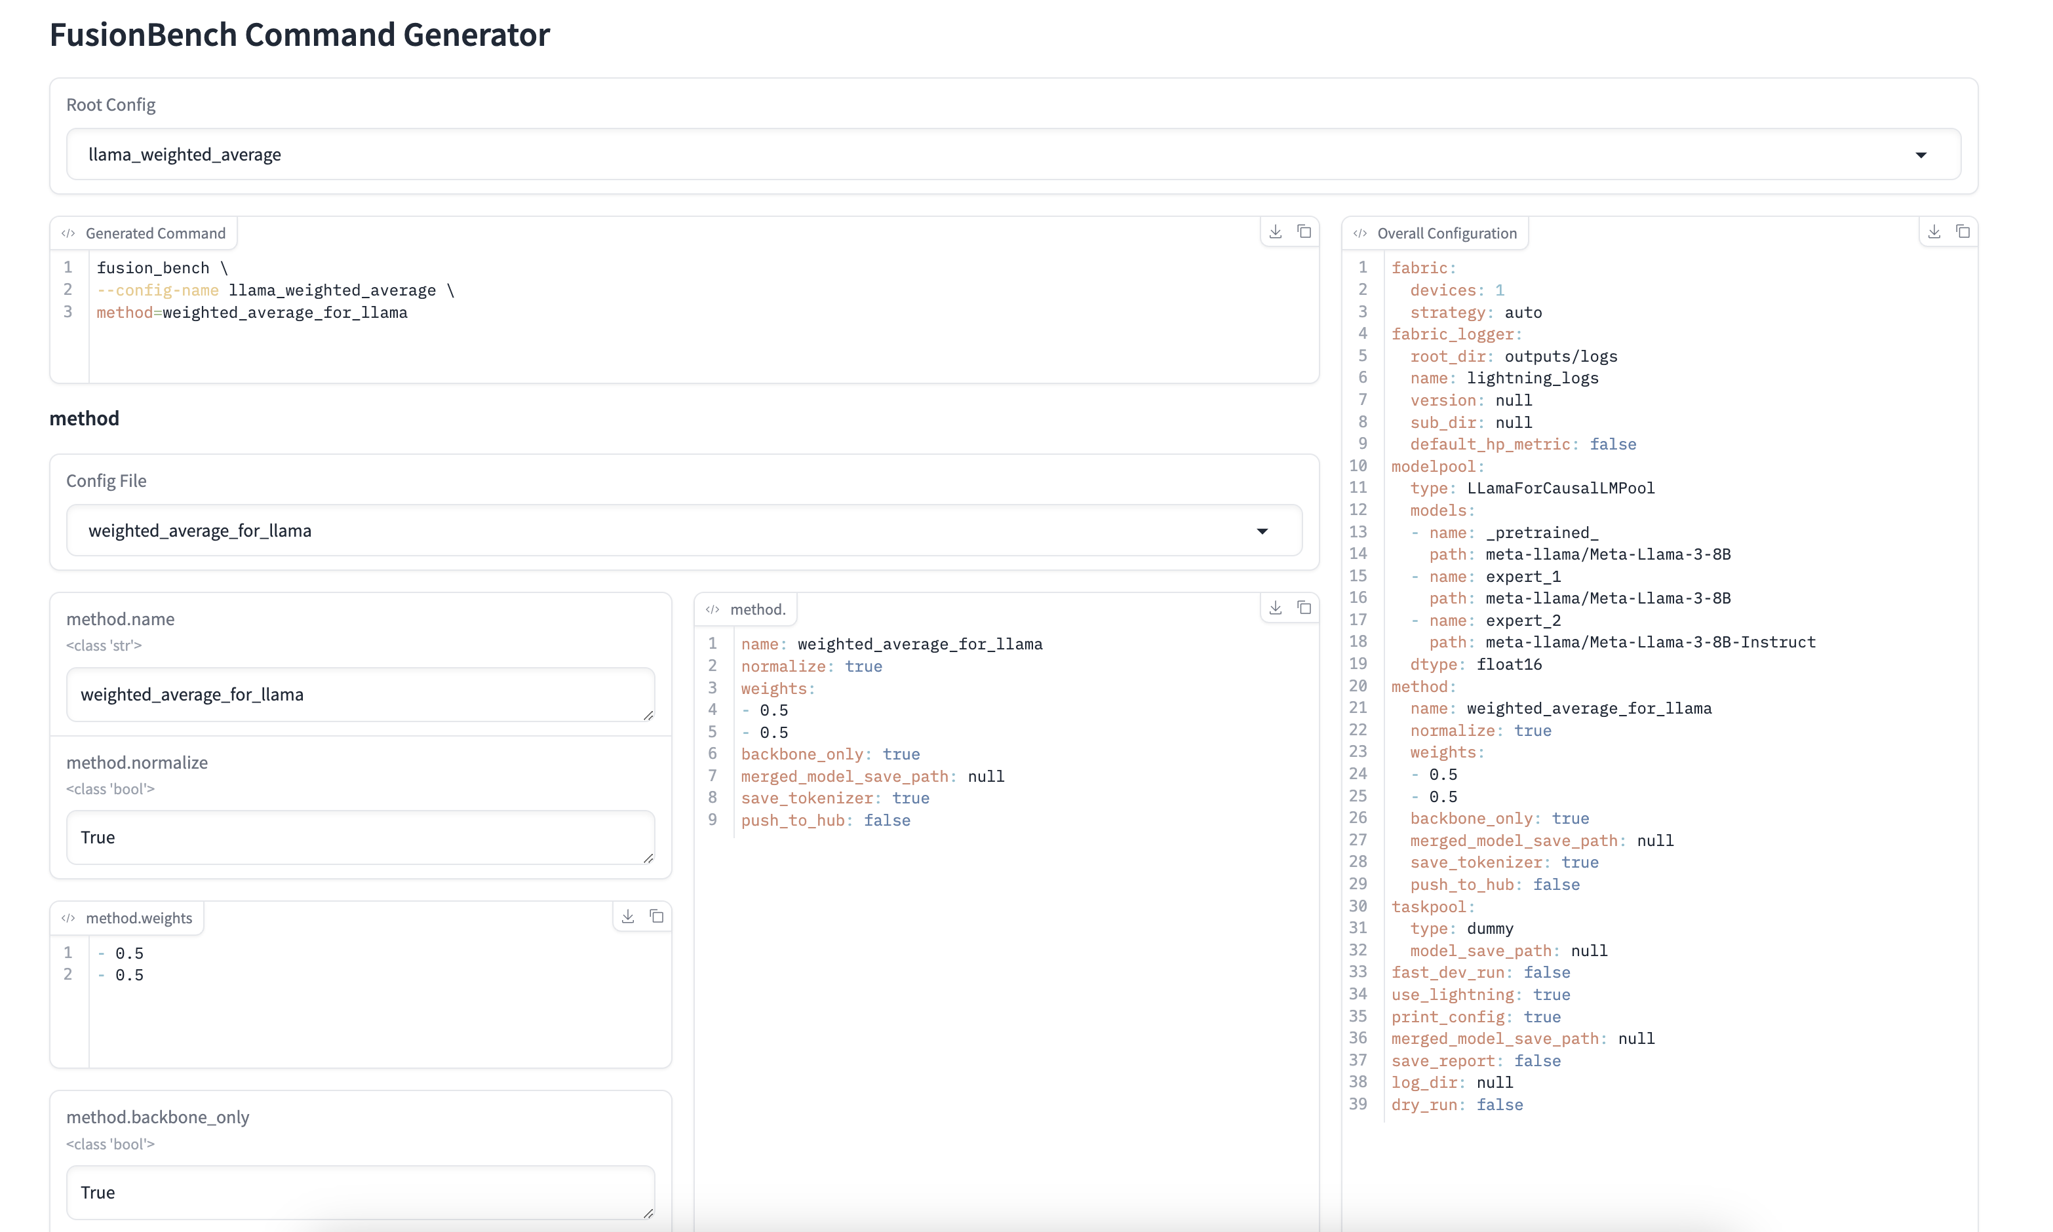The image size is (2053, 1232).
Task: Click the code icon beside Generated Command
Action: [x=68, y=233]
